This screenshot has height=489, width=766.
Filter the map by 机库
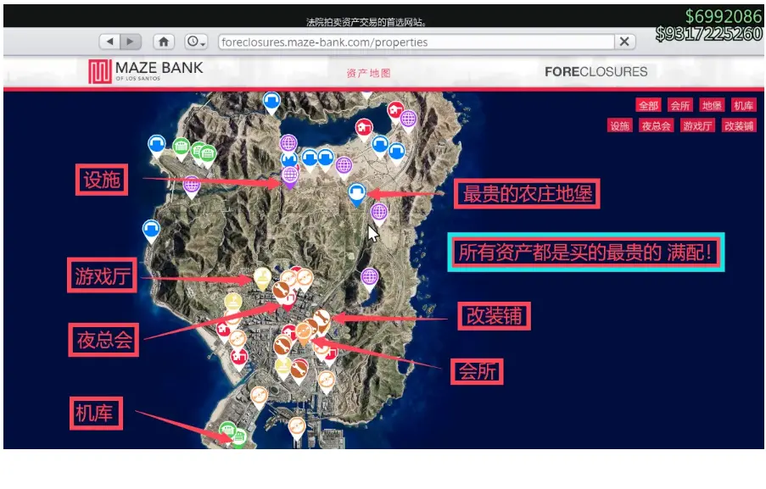point(743,105)
